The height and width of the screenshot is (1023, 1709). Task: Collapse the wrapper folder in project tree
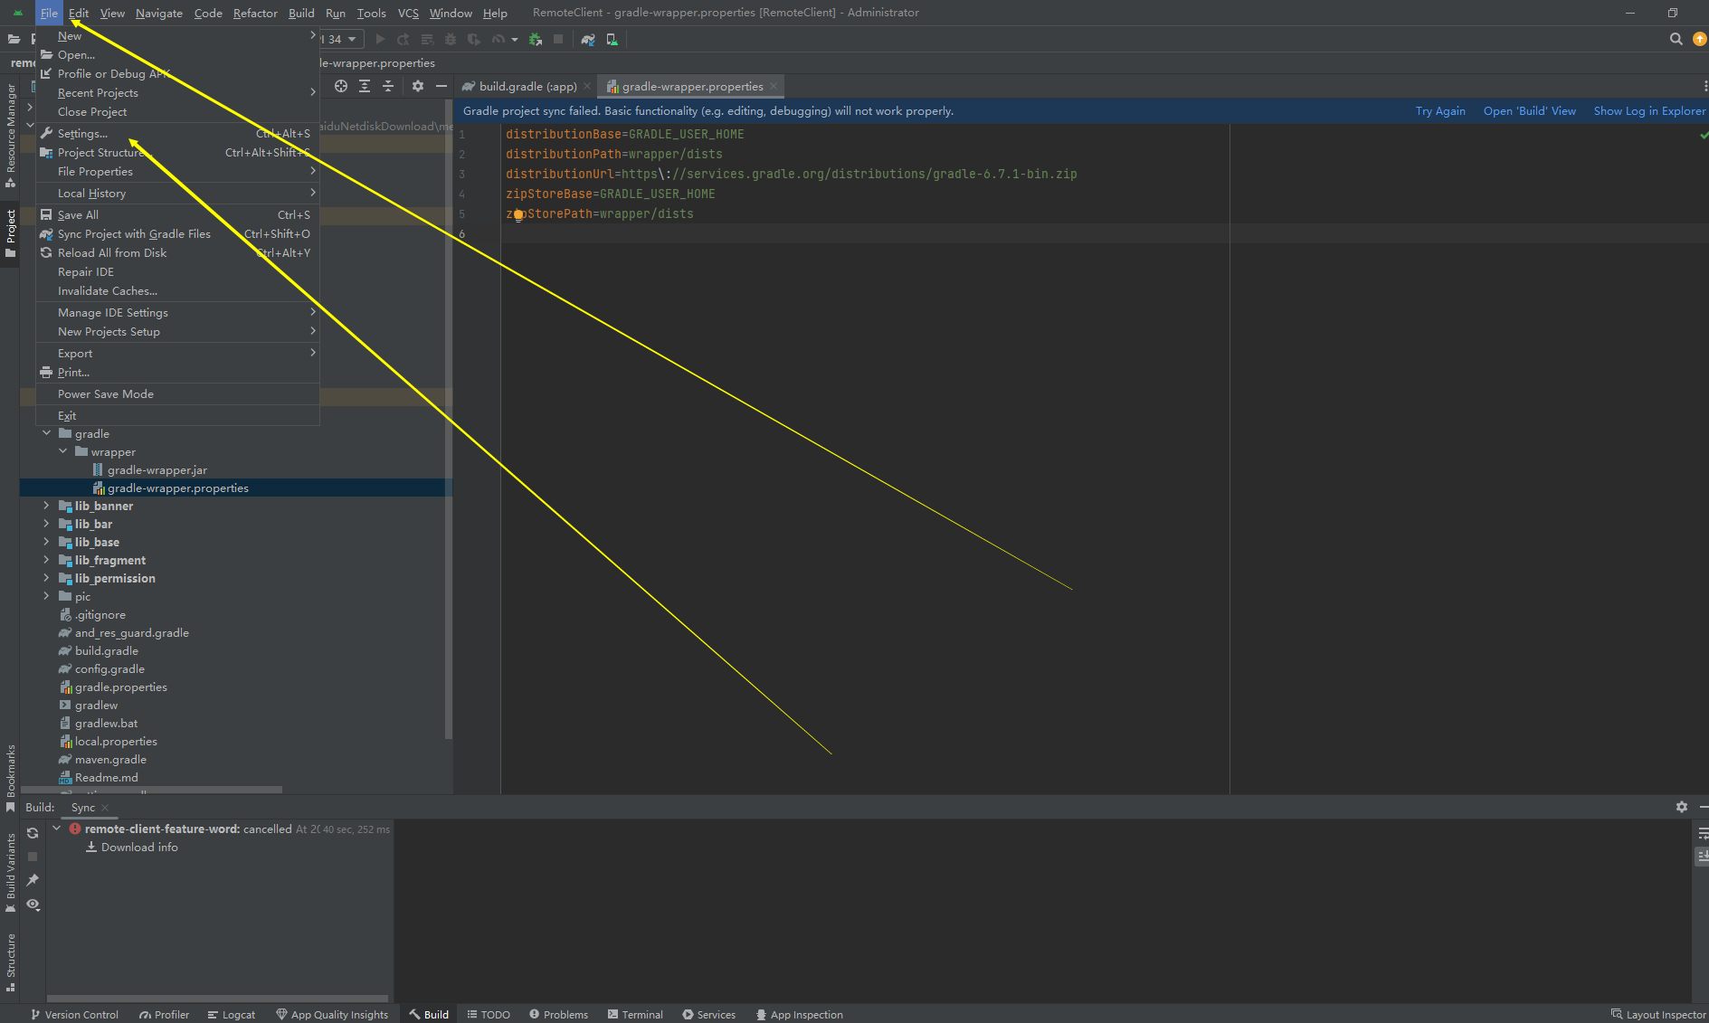(62, 451)
